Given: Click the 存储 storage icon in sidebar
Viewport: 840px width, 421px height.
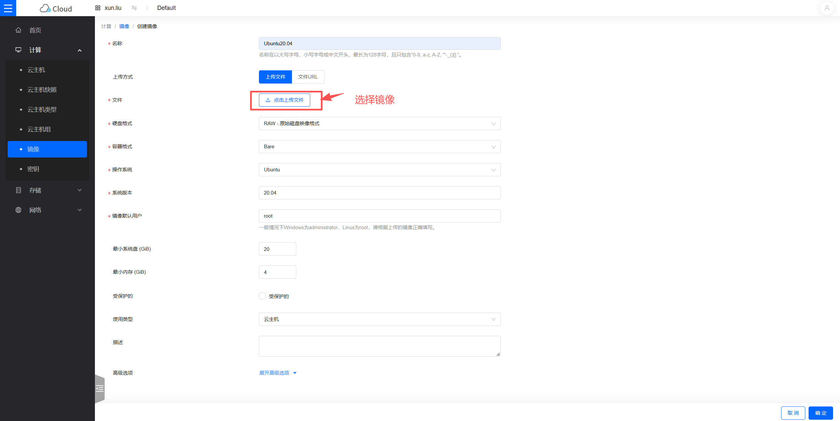Looking at the screenshot, I should (18, 190).
